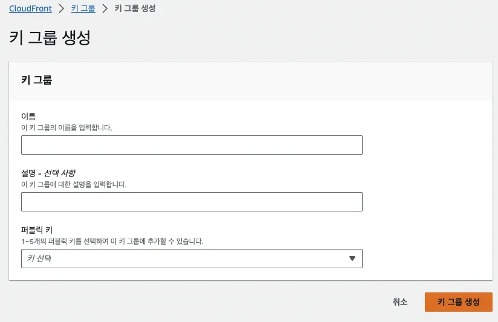Image resolution: width=498 pixels, height=322 pixels.
Task: Click the hint 이 키 그룹의 이름을 입력합니다
Action: tap(66, 127)
